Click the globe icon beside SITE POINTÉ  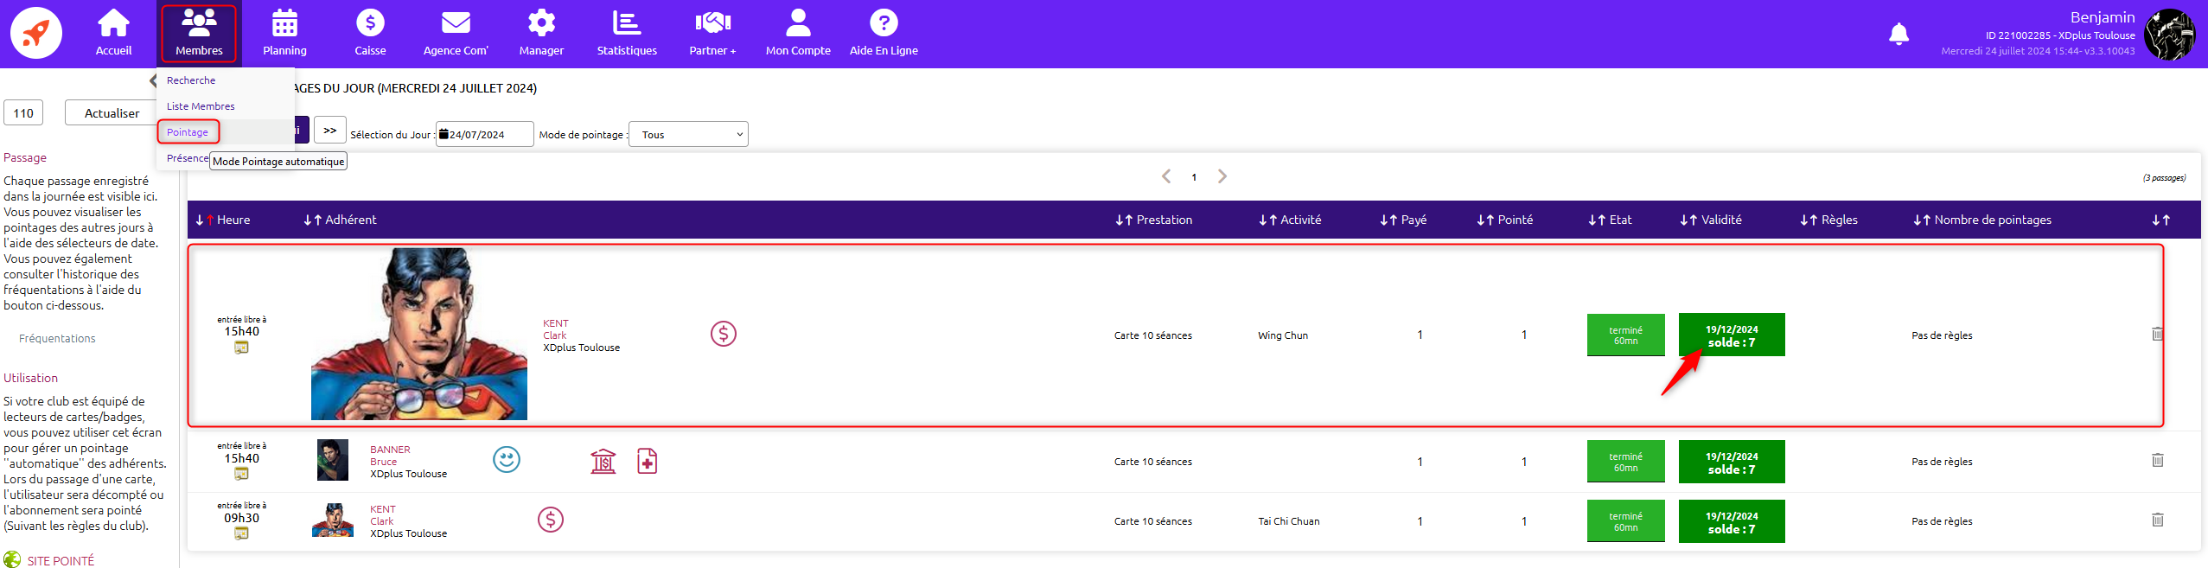(12, 559)
